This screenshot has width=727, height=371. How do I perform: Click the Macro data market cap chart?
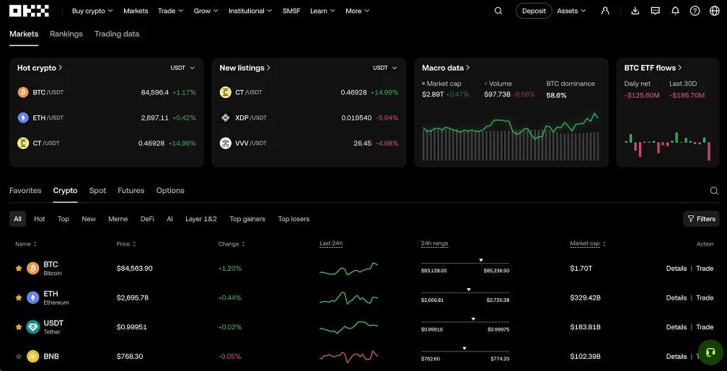click(x=511, y=136)
